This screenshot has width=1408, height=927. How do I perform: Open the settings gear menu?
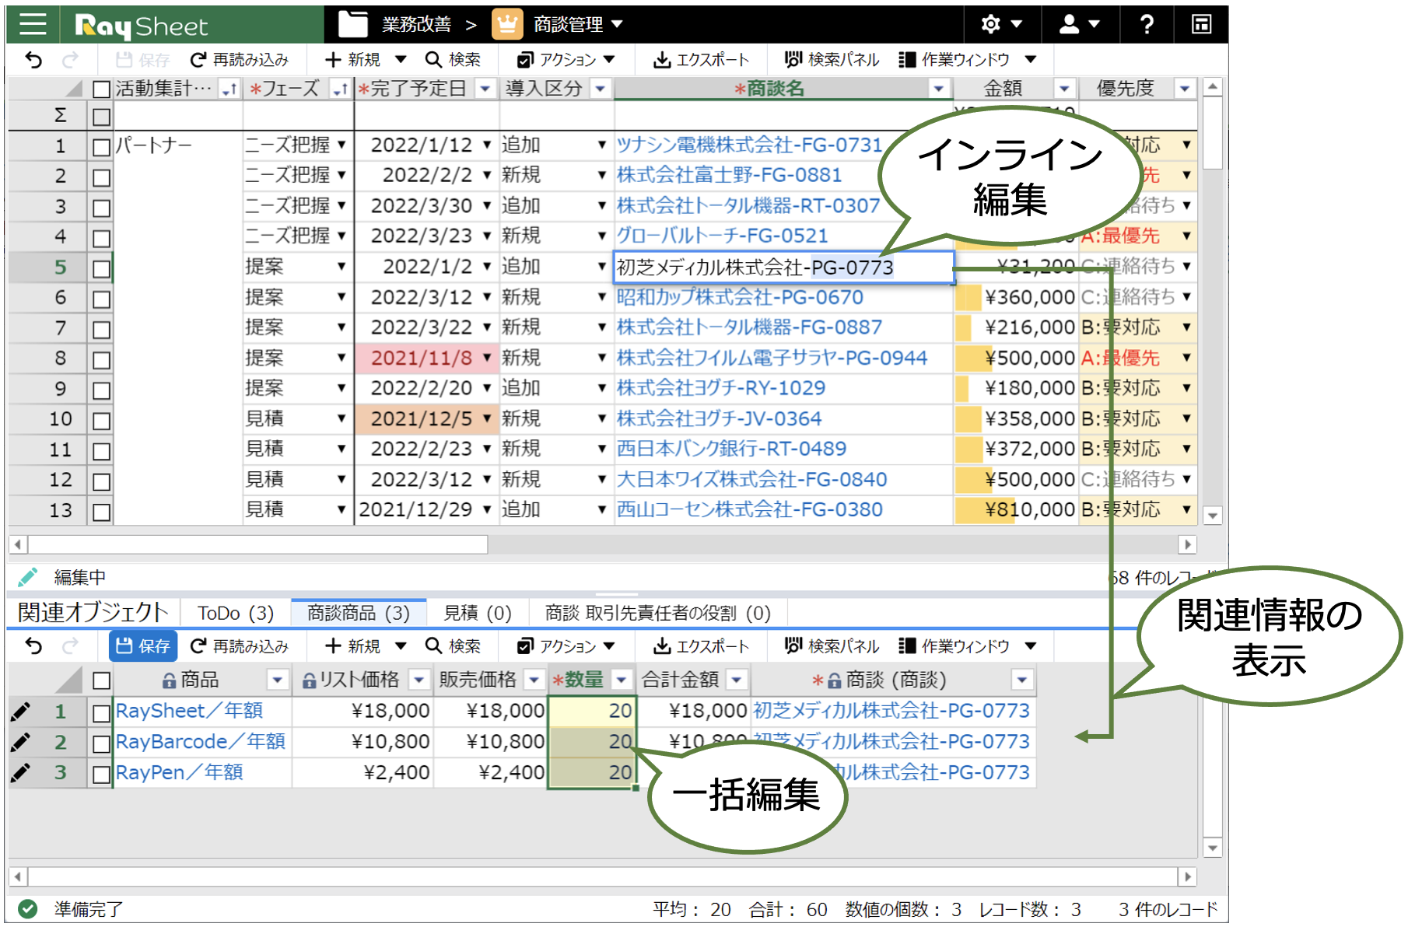(1000, 25)
